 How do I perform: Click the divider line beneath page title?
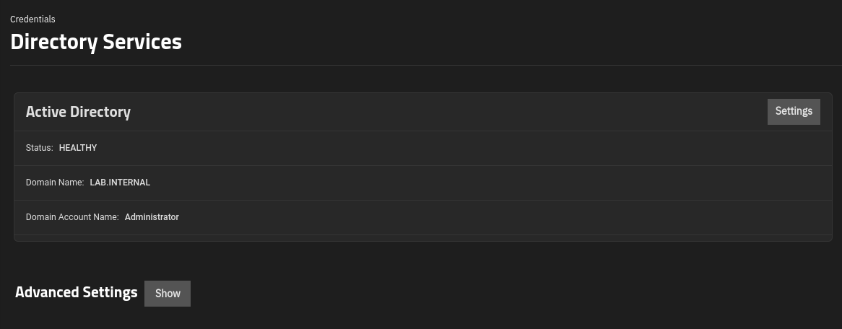(419, 65)
